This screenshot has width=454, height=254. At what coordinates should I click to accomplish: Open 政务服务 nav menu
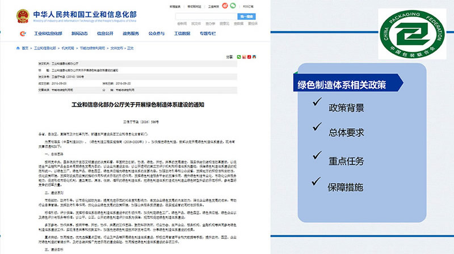point(131,33)
